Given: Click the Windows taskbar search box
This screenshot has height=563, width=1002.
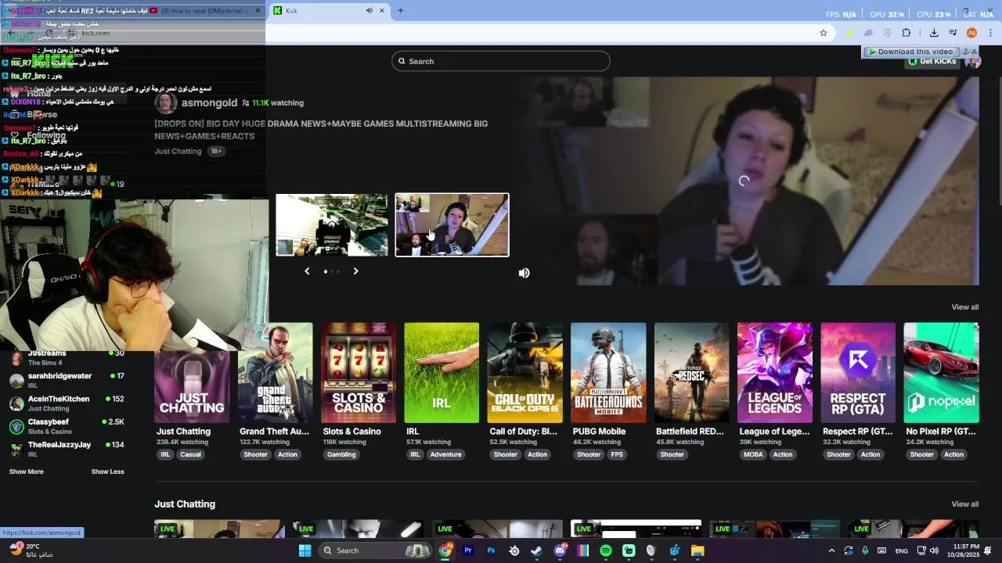Looking at the screenshot, I should tap(374, 550).
